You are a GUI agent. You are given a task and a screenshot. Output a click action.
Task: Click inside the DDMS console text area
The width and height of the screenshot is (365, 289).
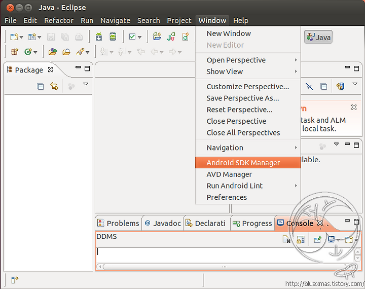[225, 255]
